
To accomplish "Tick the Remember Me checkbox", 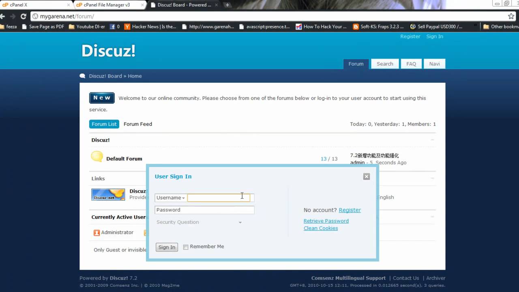I will (186, 247).
